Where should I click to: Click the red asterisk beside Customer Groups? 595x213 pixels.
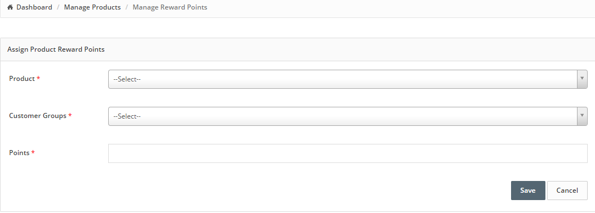click(70, 116)
